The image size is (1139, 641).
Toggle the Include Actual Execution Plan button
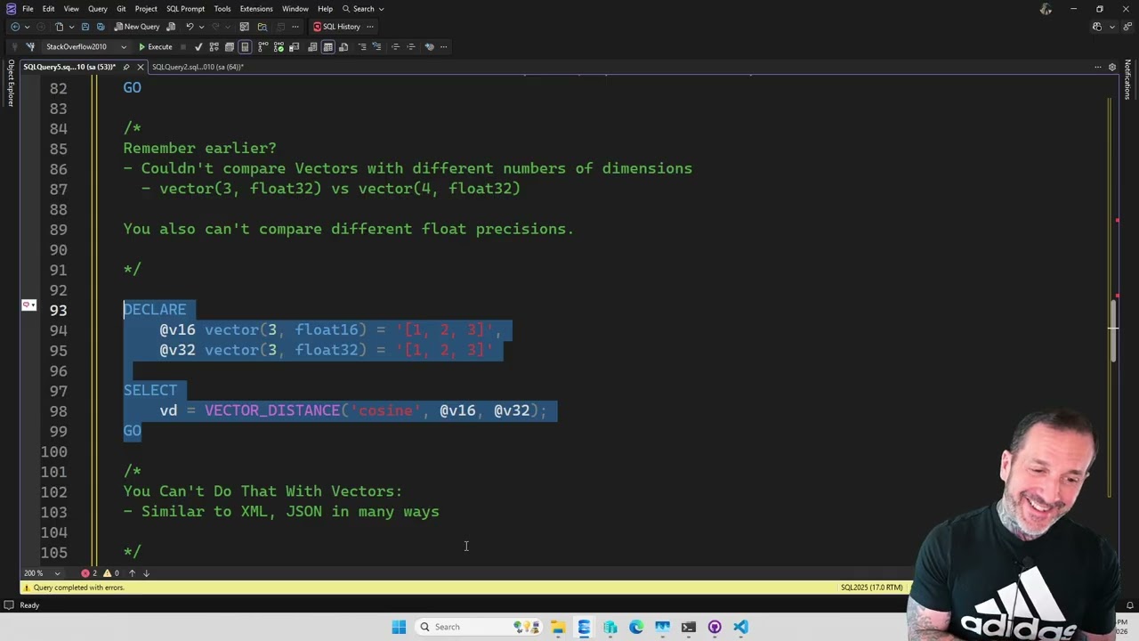[x=263, y=46]
